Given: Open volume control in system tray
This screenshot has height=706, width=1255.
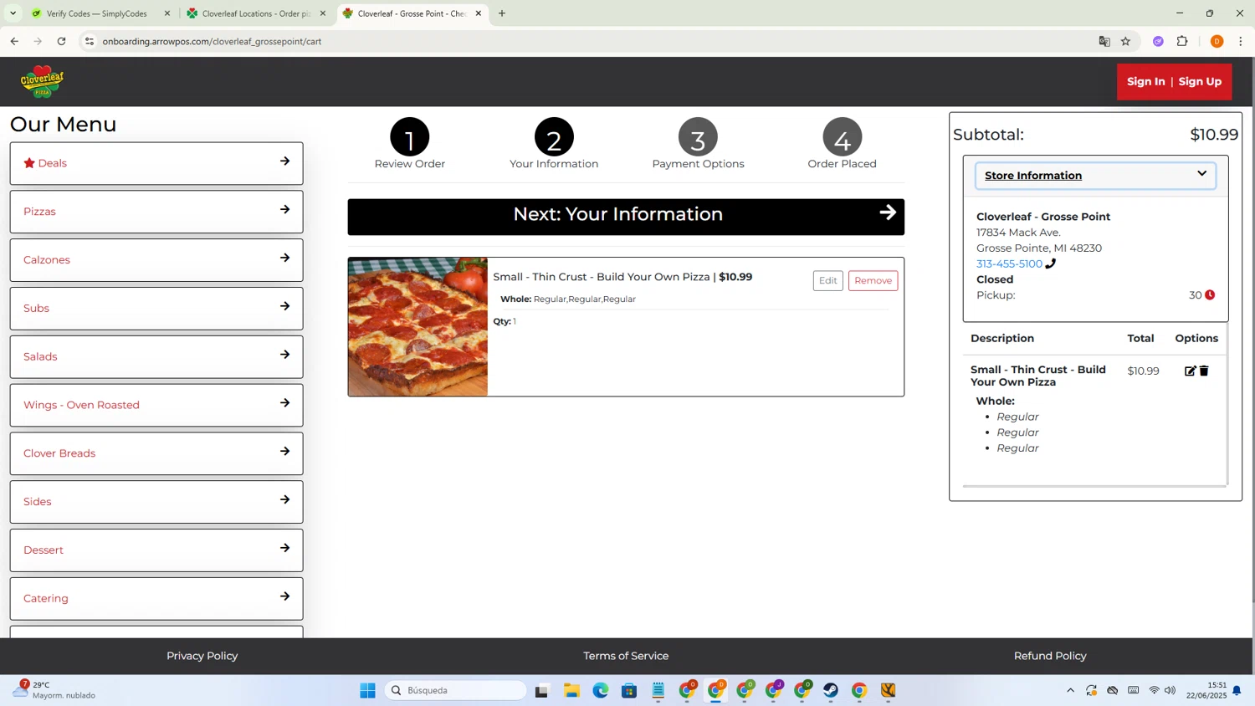Looking at the screenshot, I should pos(1170,690).
